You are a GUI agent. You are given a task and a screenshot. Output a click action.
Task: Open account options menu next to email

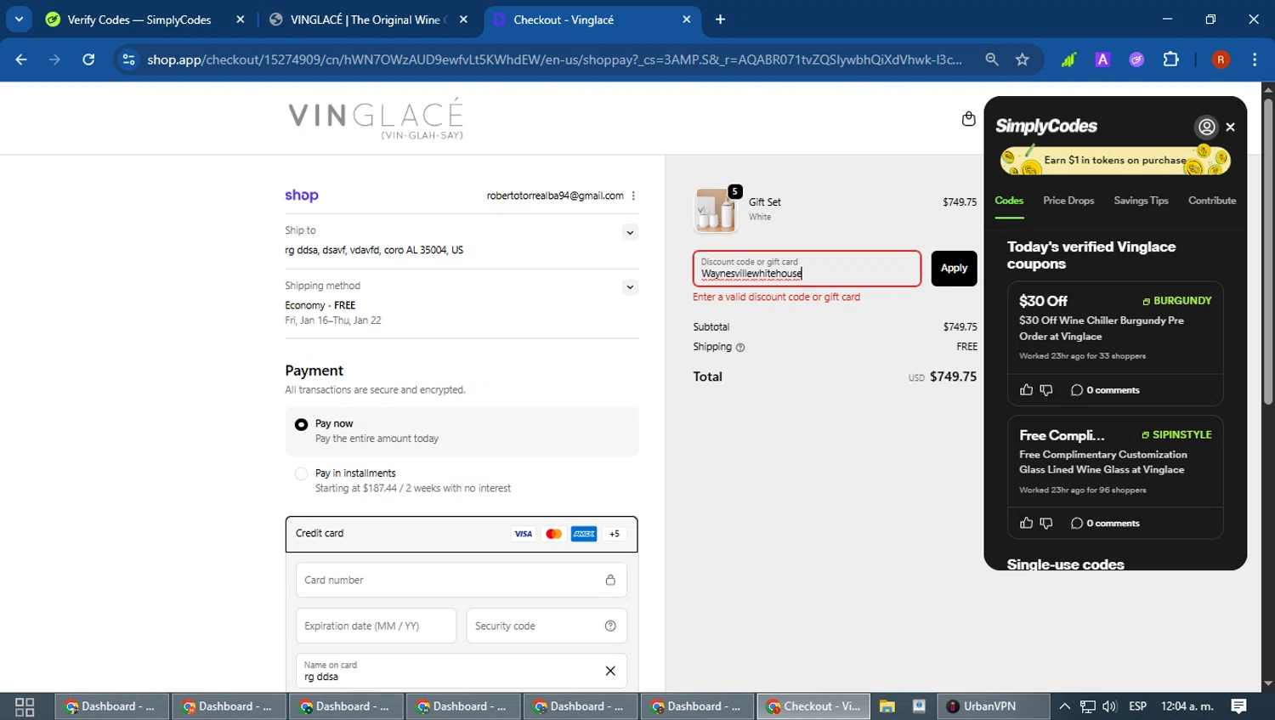click(x=633, y=196)
